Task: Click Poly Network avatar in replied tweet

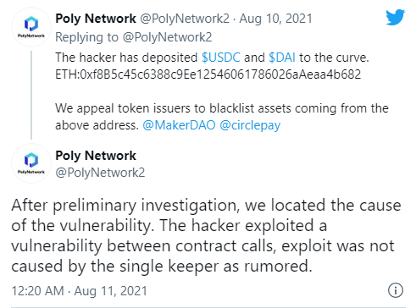Action: 31,27
